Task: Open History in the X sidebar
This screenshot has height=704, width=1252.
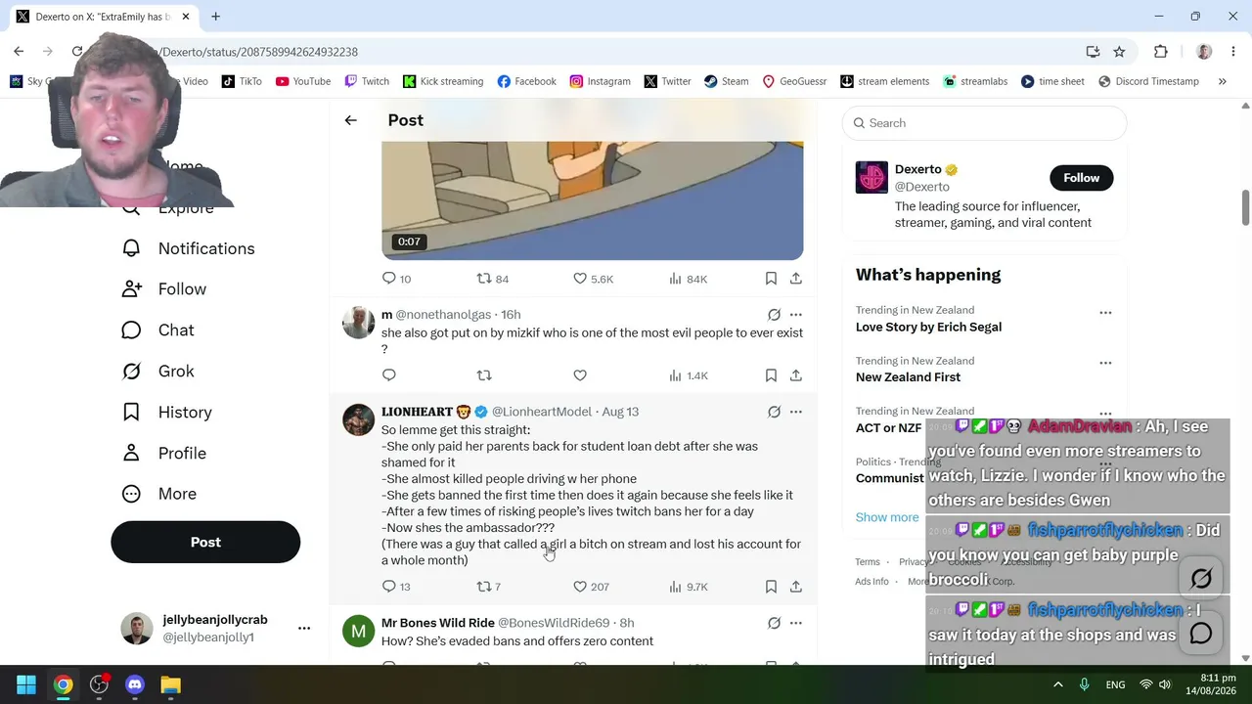Action: (166, 413)
